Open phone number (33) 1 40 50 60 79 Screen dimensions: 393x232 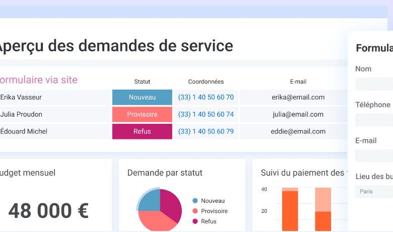(206, 131)
